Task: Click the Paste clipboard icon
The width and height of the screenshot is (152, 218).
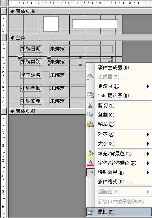Action: [x=90, y=124]
